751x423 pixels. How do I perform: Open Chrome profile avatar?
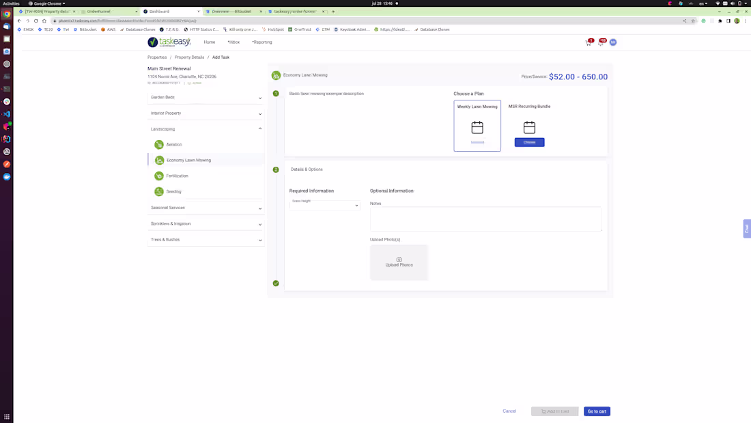pyautogui.click(x=737, y=21)
